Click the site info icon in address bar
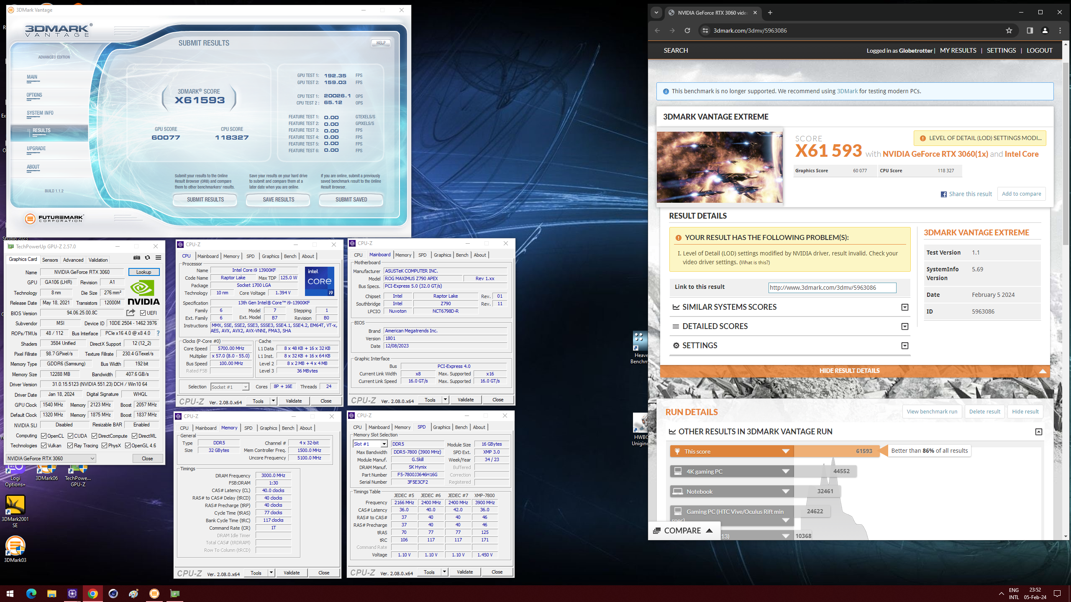The height and width of the screenshot is (602, 1071). 705,31
